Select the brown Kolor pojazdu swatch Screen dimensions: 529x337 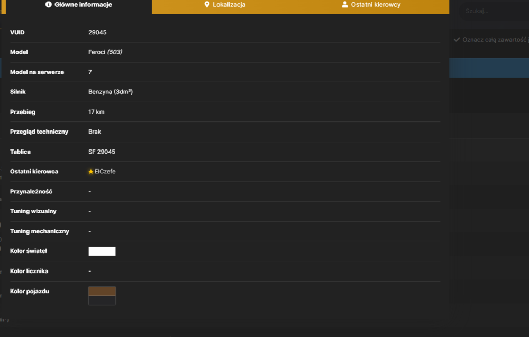pyautogui.click(x=102, y=291)
